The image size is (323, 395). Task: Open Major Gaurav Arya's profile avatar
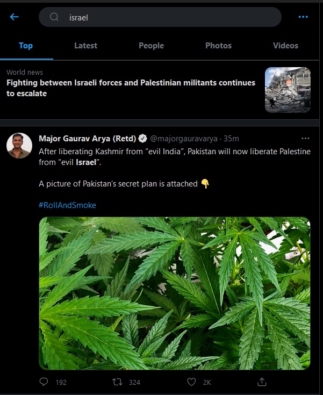coord(19,146)
